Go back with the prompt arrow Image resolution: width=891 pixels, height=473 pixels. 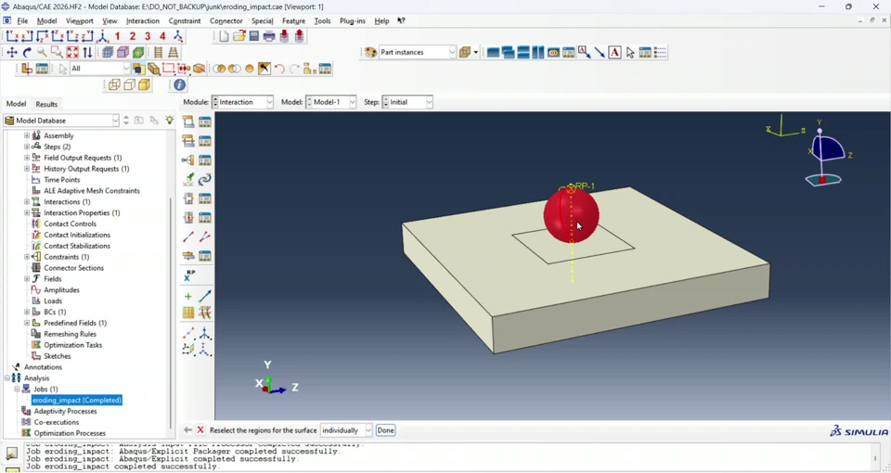pyautogui.click(x=187, y=430)
